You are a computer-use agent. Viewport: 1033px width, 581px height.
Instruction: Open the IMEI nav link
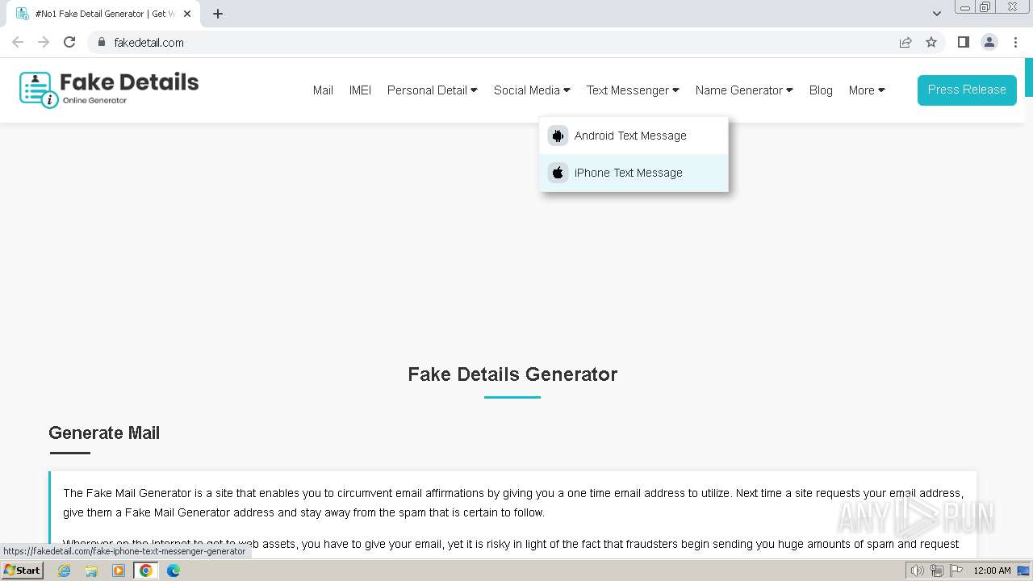[360, 90]
